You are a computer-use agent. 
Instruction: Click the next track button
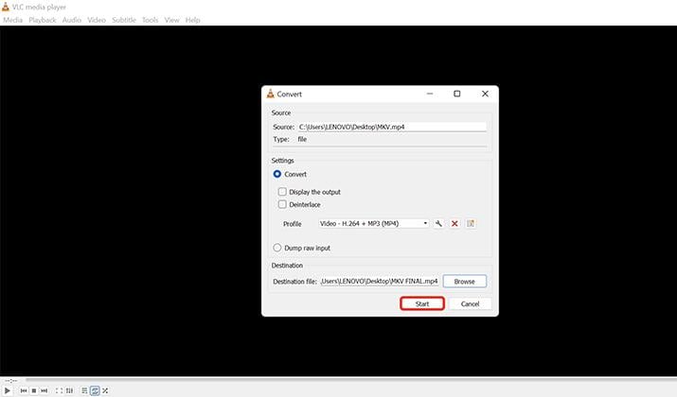coord(45,390)
